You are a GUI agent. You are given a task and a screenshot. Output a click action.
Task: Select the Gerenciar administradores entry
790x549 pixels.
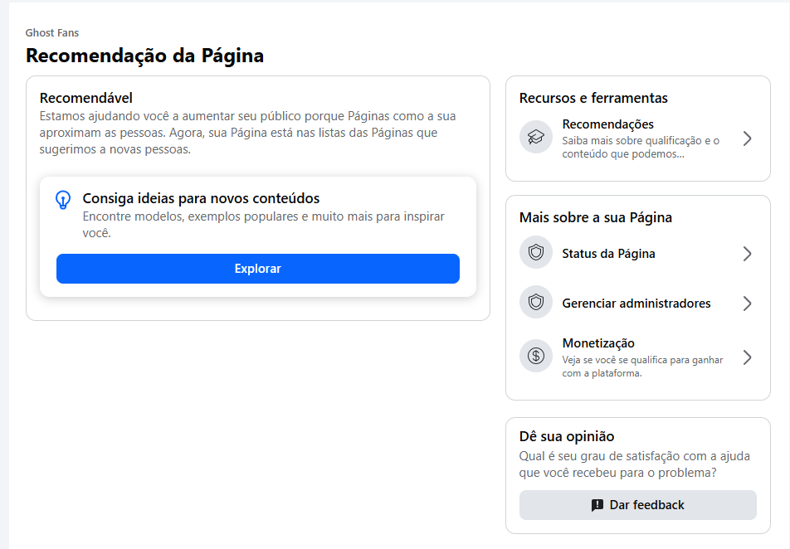click(x=638, y=304)
